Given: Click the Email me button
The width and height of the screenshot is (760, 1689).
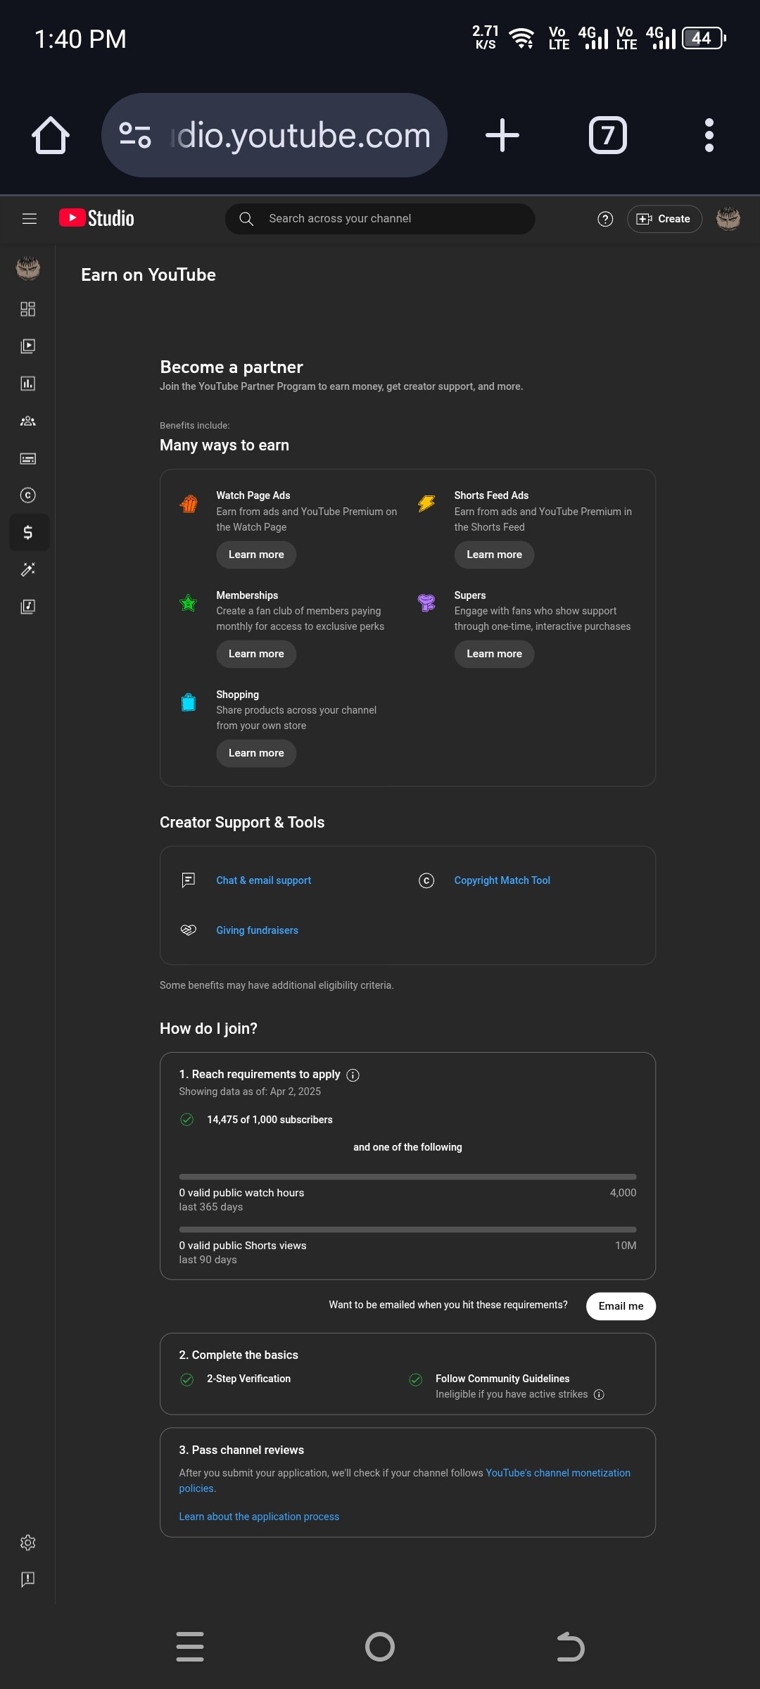Looking at the screenshot, I should 621,1306.
